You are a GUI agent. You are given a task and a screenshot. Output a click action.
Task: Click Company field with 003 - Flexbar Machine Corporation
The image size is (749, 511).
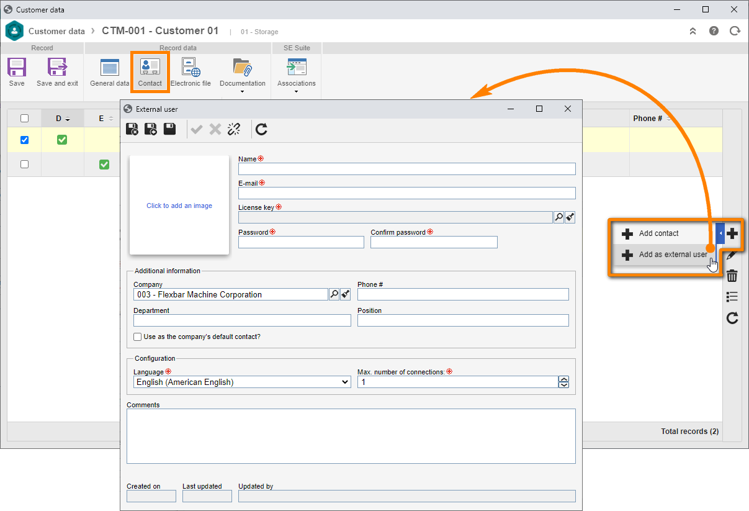click(x=231, y=294)
